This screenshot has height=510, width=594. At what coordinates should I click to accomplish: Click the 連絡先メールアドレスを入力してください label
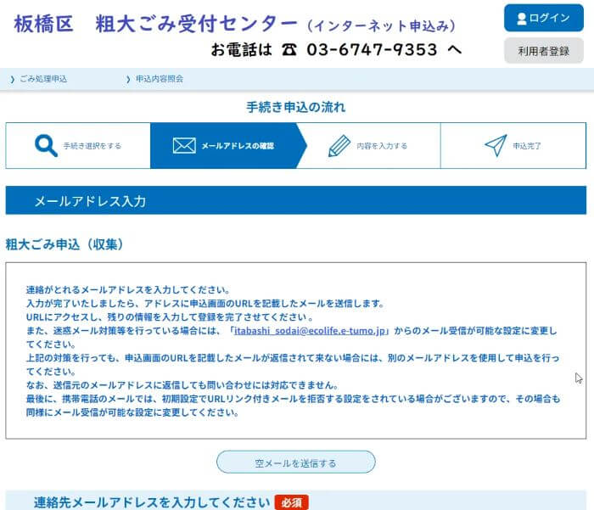coord(152,502)
